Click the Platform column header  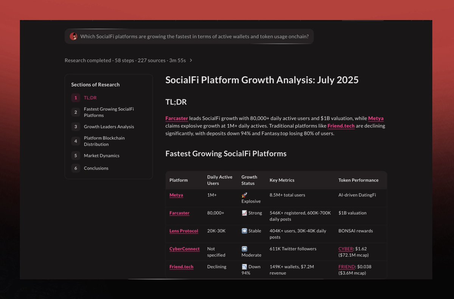179,180
